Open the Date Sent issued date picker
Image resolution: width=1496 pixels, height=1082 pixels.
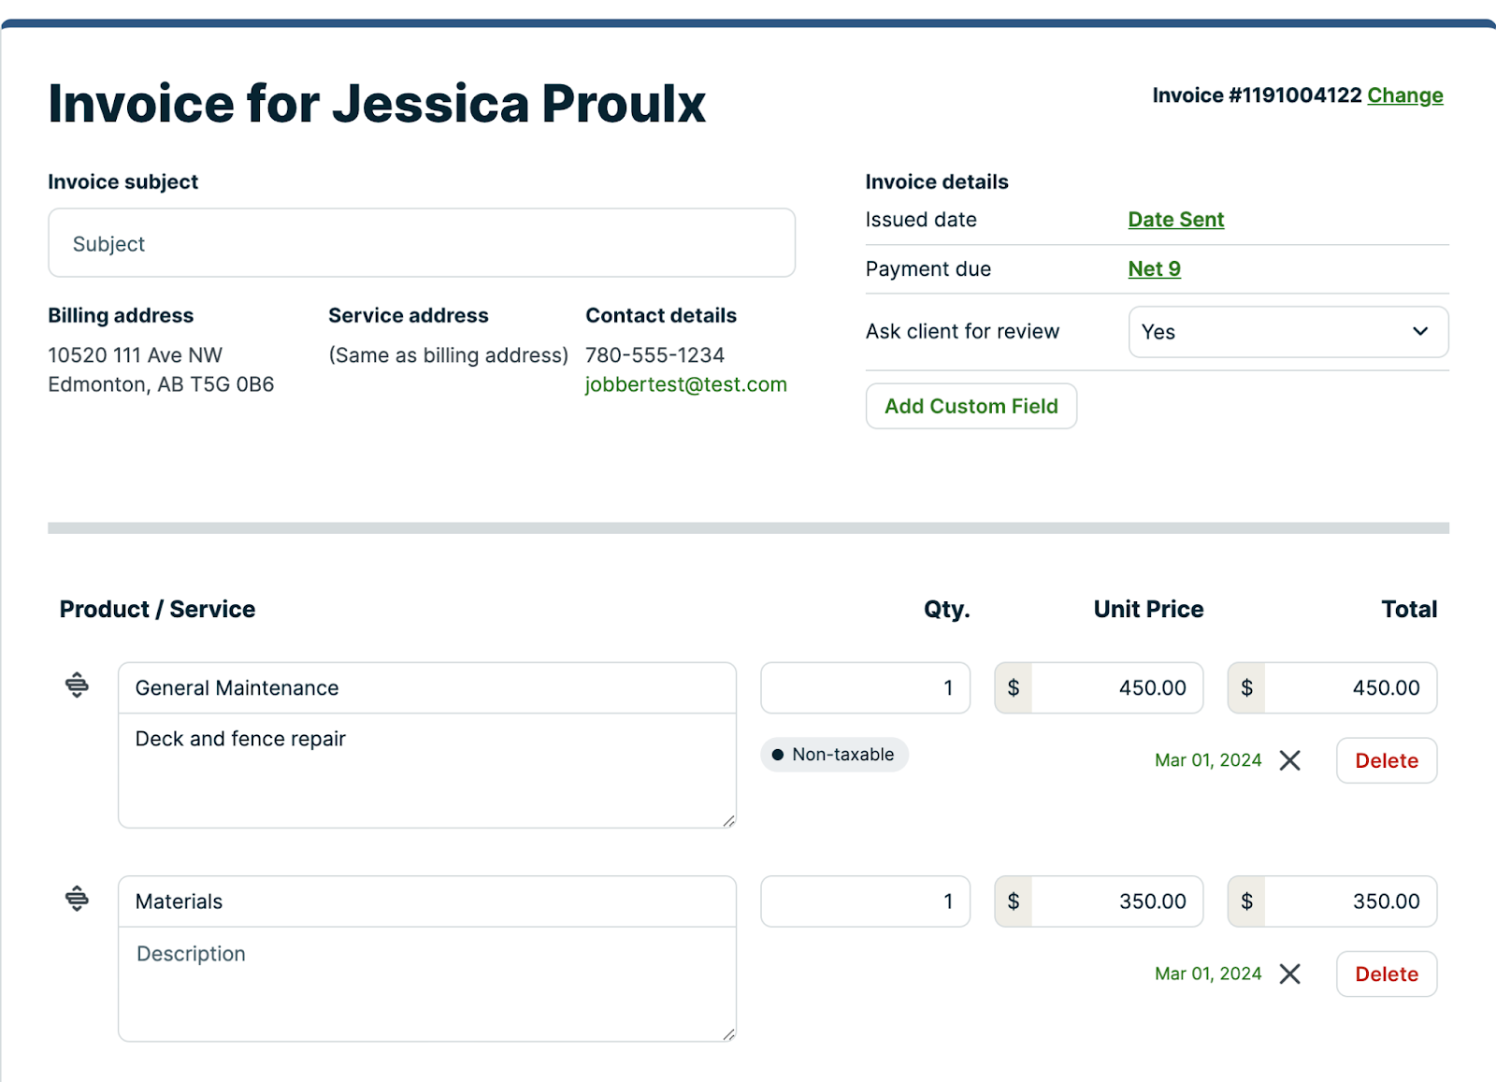tap(1175, 220)
